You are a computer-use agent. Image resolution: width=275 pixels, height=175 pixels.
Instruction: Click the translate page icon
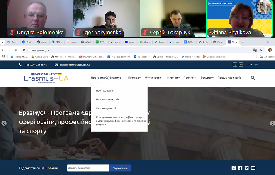pyautogui.click(x=255, y=50)
